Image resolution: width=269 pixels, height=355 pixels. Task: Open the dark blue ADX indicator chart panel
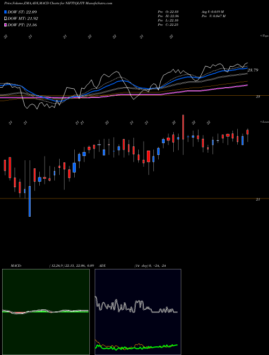138,312
